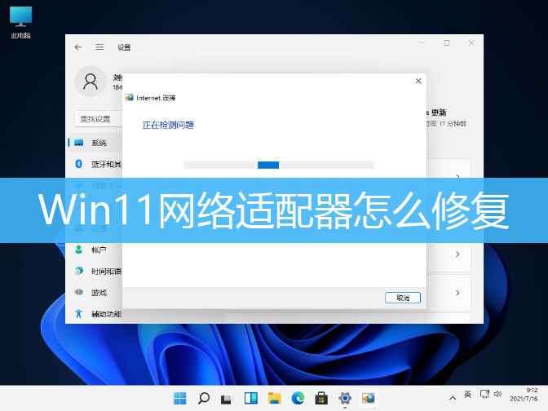This screenshot has width=548, height=411.
Task: Toggle input language 英 indicator
Action: click(468, 395)
